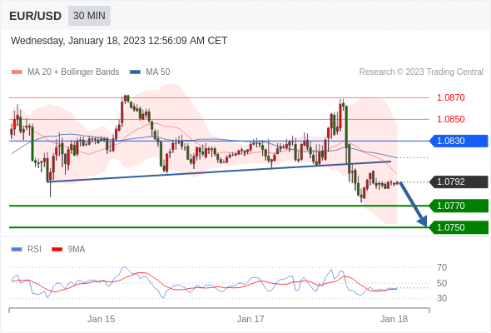Image resolution: width=491 pixels, height=333 pixels.
Task: Click the date and time stamp text
Action: tap(119, 41)
